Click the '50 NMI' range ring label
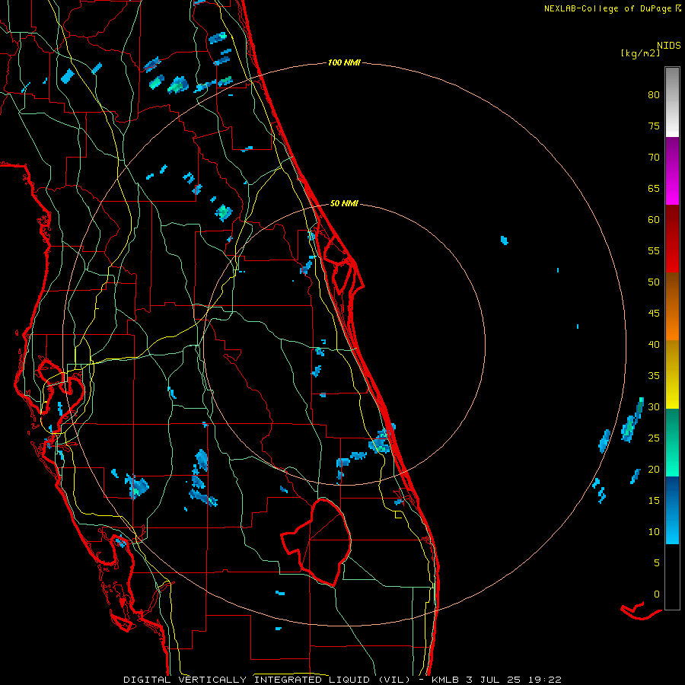Viewport: 685px width, 685px height. coord(344,203)
